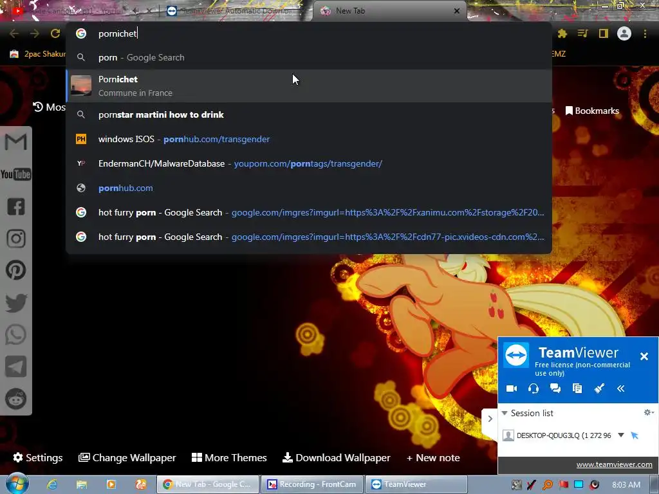The width and height of the screenshot is (659, 494).
Task: Toggle Chrome side panel
Action: click(x=604, y=33)
